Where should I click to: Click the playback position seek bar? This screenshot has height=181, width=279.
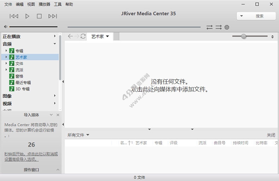[x=134, y=27]
